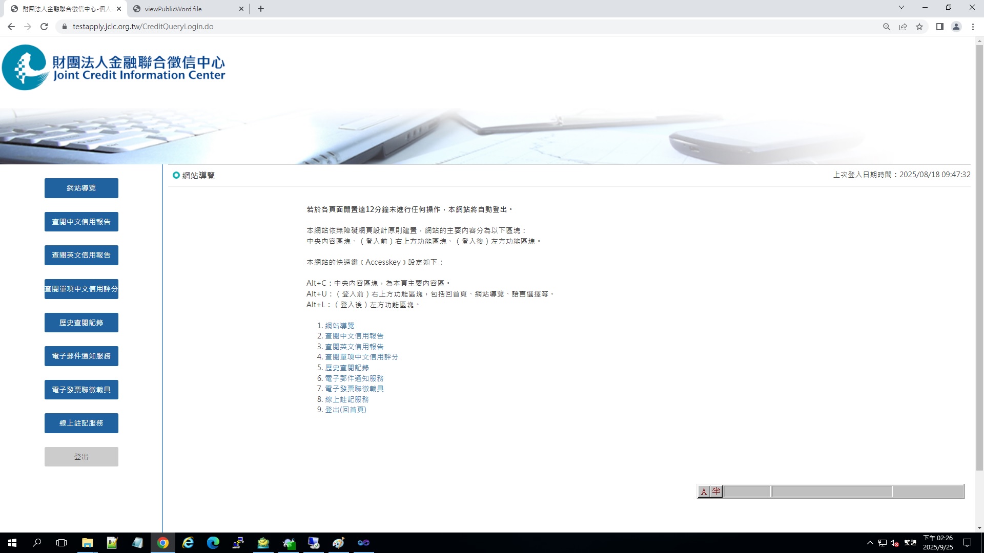Screen dimensions: 984x553
Task: Open Chrome side panel icon
Action: pos(939,27)
